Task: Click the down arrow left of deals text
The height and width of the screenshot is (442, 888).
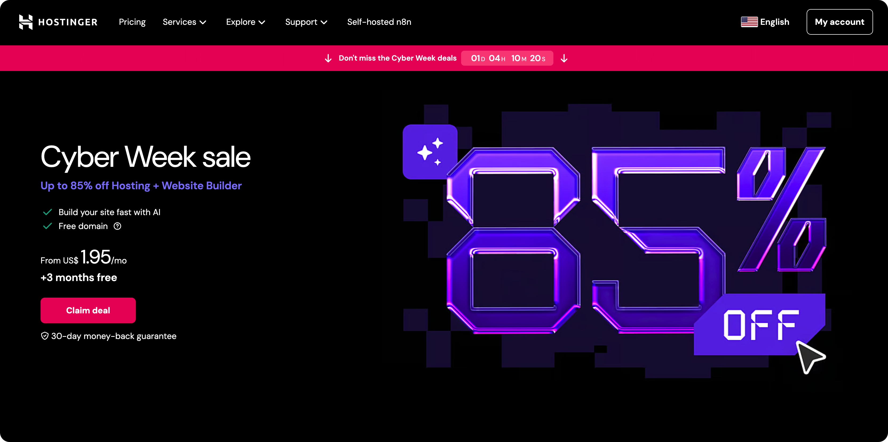Action: [x=328, y=58]
